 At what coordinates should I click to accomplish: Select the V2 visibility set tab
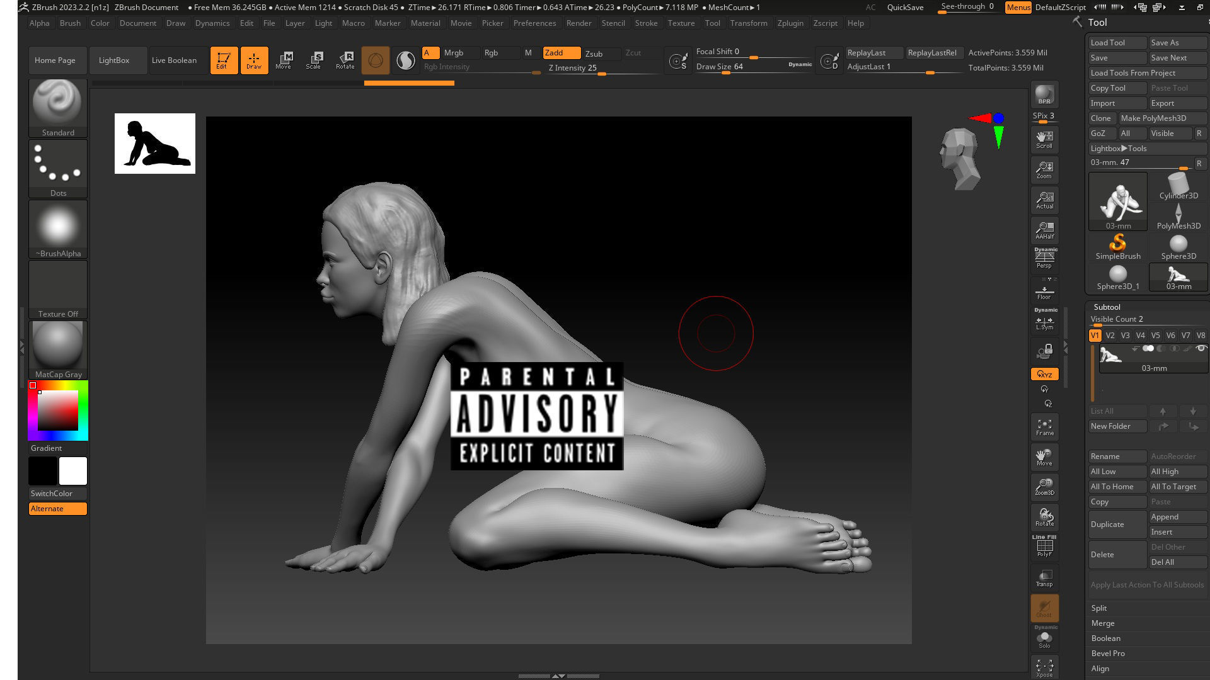(x=1110, y=336)
